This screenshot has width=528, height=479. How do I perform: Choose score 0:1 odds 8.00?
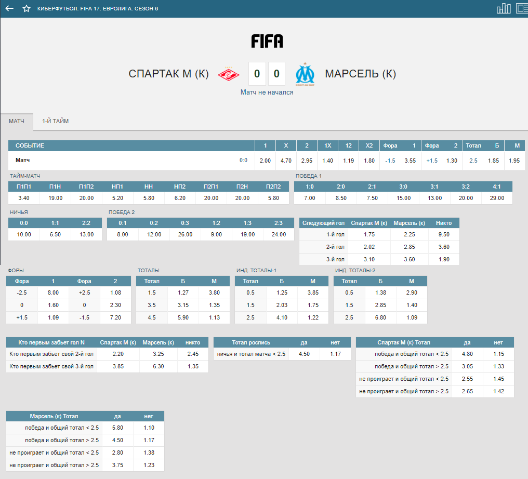[123, 234]
